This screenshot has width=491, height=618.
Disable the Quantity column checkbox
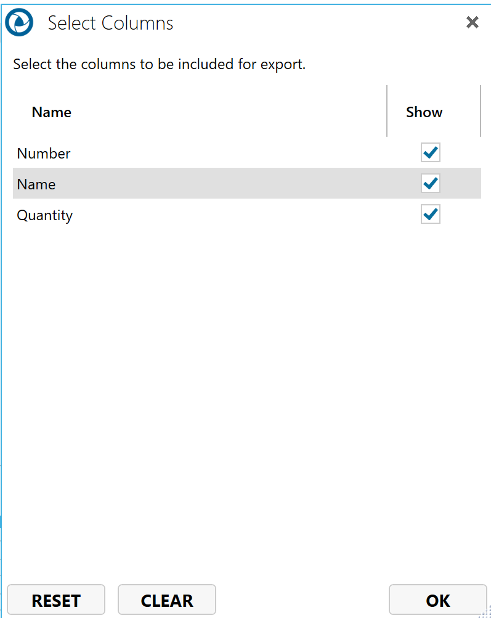click(x=430, y=214)
